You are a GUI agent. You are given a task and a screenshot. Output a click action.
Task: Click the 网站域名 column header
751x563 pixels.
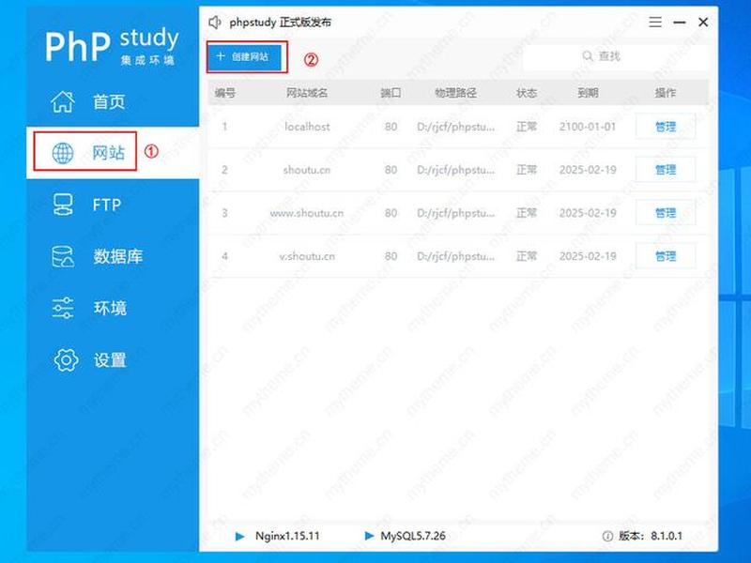click(307, 93)
